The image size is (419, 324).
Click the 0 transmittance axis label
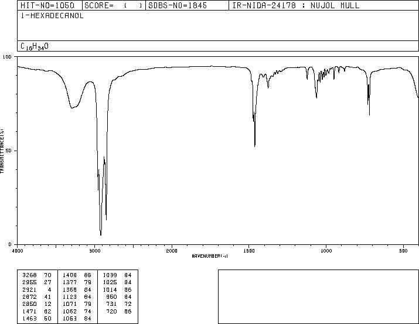click(10, 244)
